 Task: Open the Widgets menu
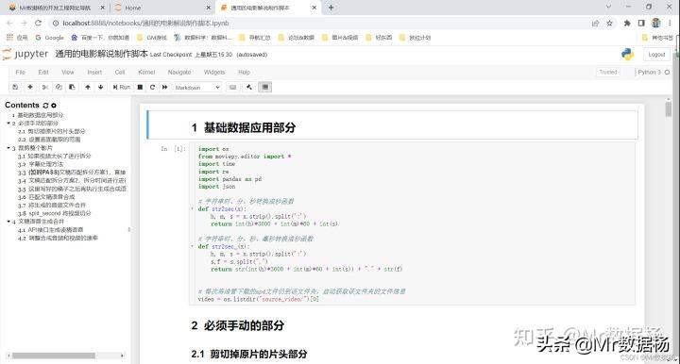[x=214, y=73]
